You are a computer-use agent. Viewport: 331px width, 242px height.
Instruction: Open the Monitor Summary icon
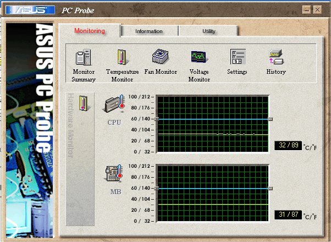[83, 57]
